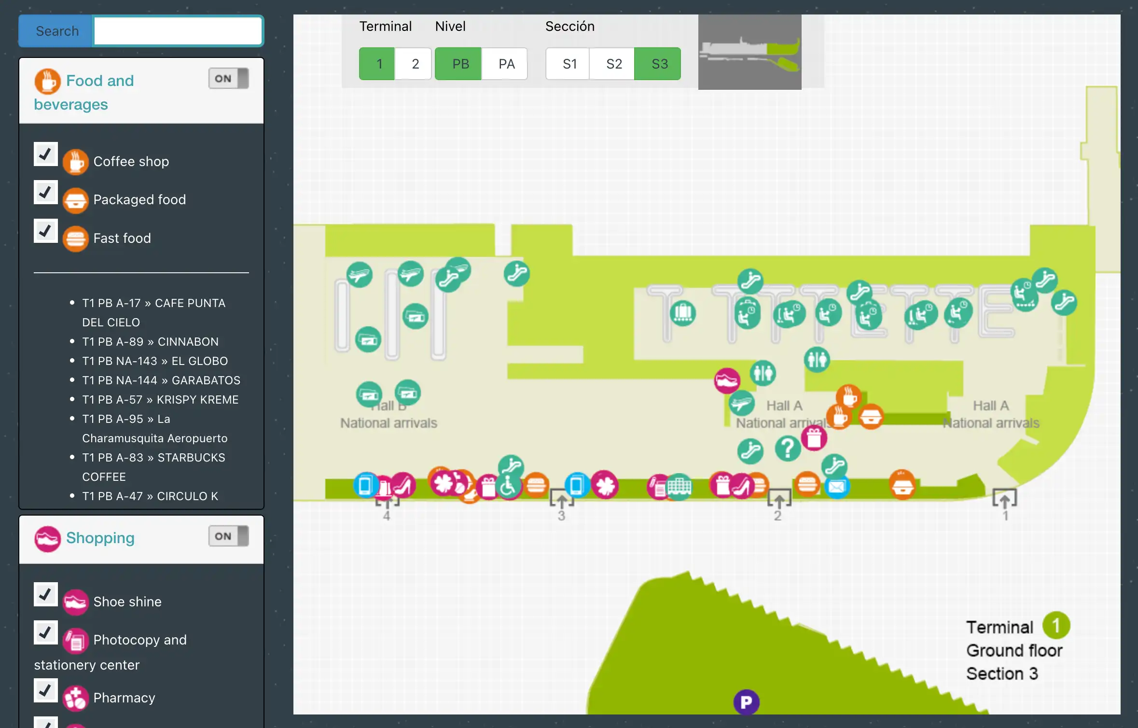Click the purple parking P icon

point(746,702)
